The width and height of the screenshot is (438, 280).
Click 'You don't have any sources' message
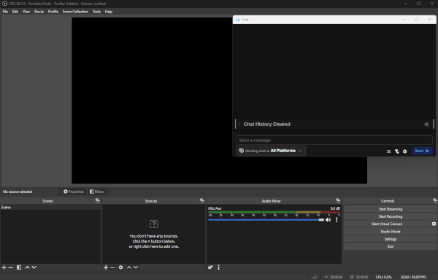point(153,241)
